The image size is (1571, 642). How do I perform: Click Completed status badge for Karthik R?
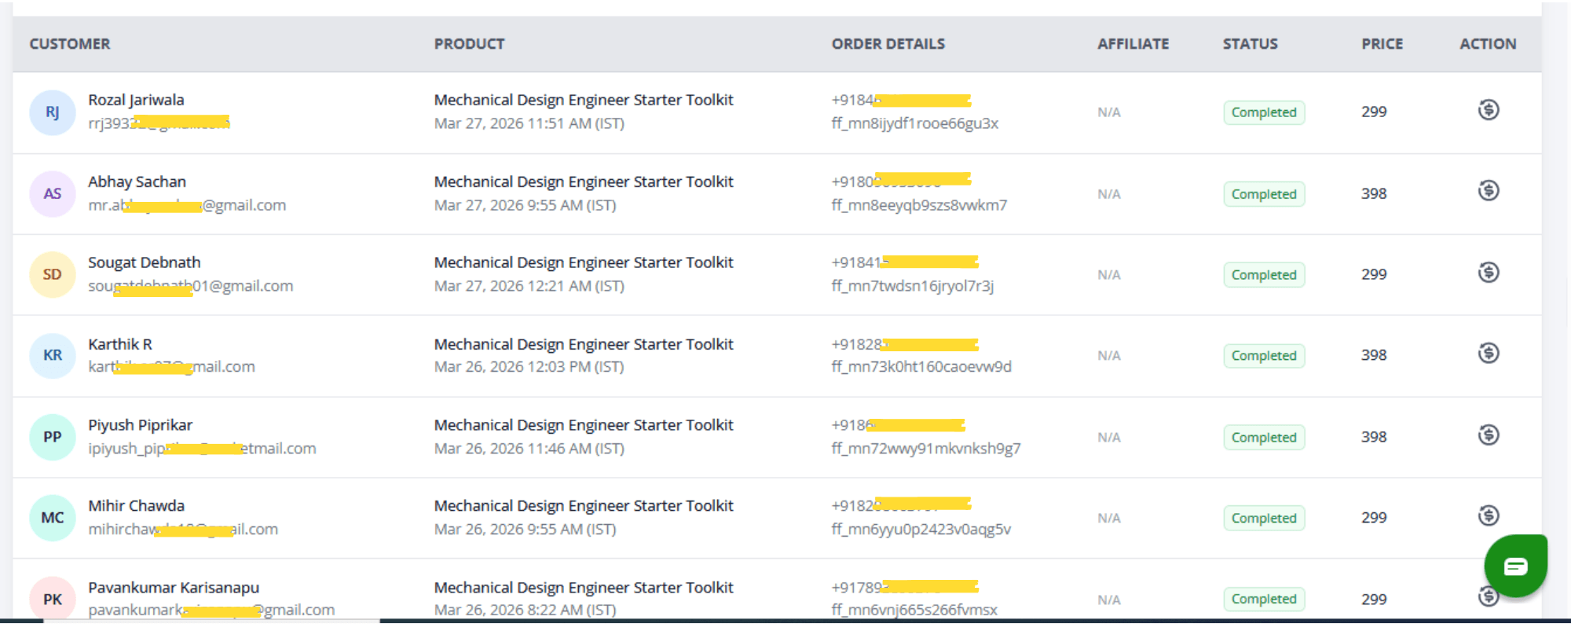(x=1263, y=356)
